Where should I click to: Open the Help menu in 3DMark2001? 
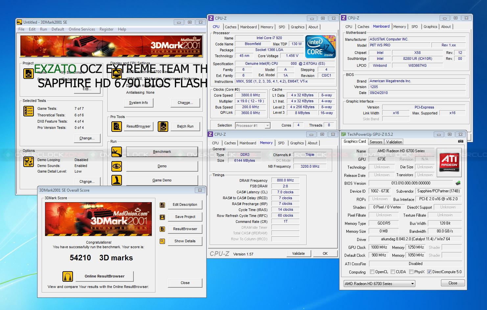coord(122,29)
